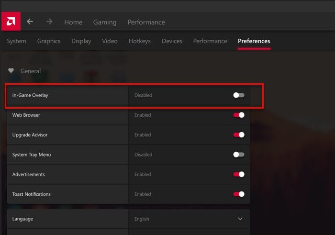Disable the Toast Notifications toggle
The width and height of the screenshot is (335, 235).
(x=238, y=194)
